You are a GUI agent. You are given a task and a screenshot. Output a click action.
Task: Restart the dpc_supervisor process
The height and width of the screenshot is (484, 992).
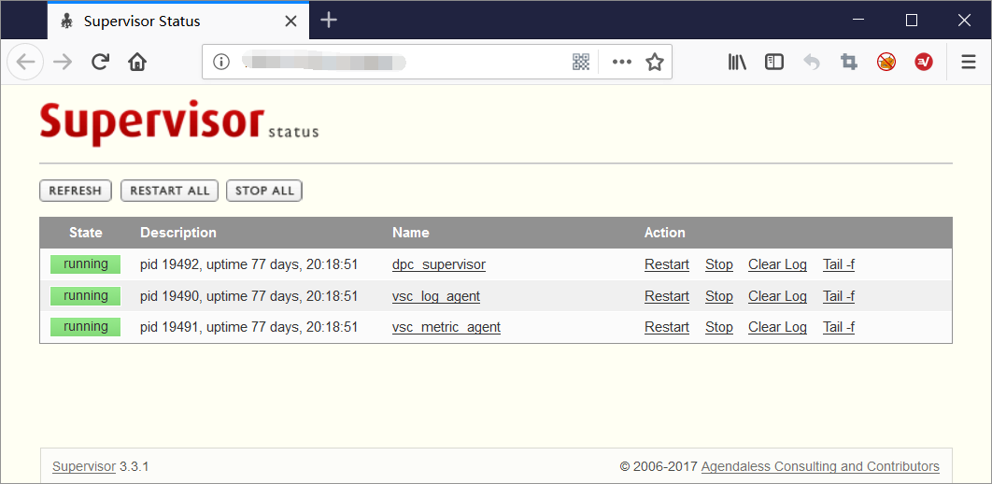tap(667, 264)
